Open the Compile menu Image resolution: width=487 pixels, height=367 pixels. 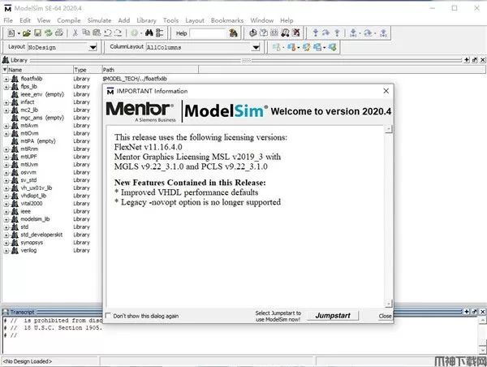point(69,20)
